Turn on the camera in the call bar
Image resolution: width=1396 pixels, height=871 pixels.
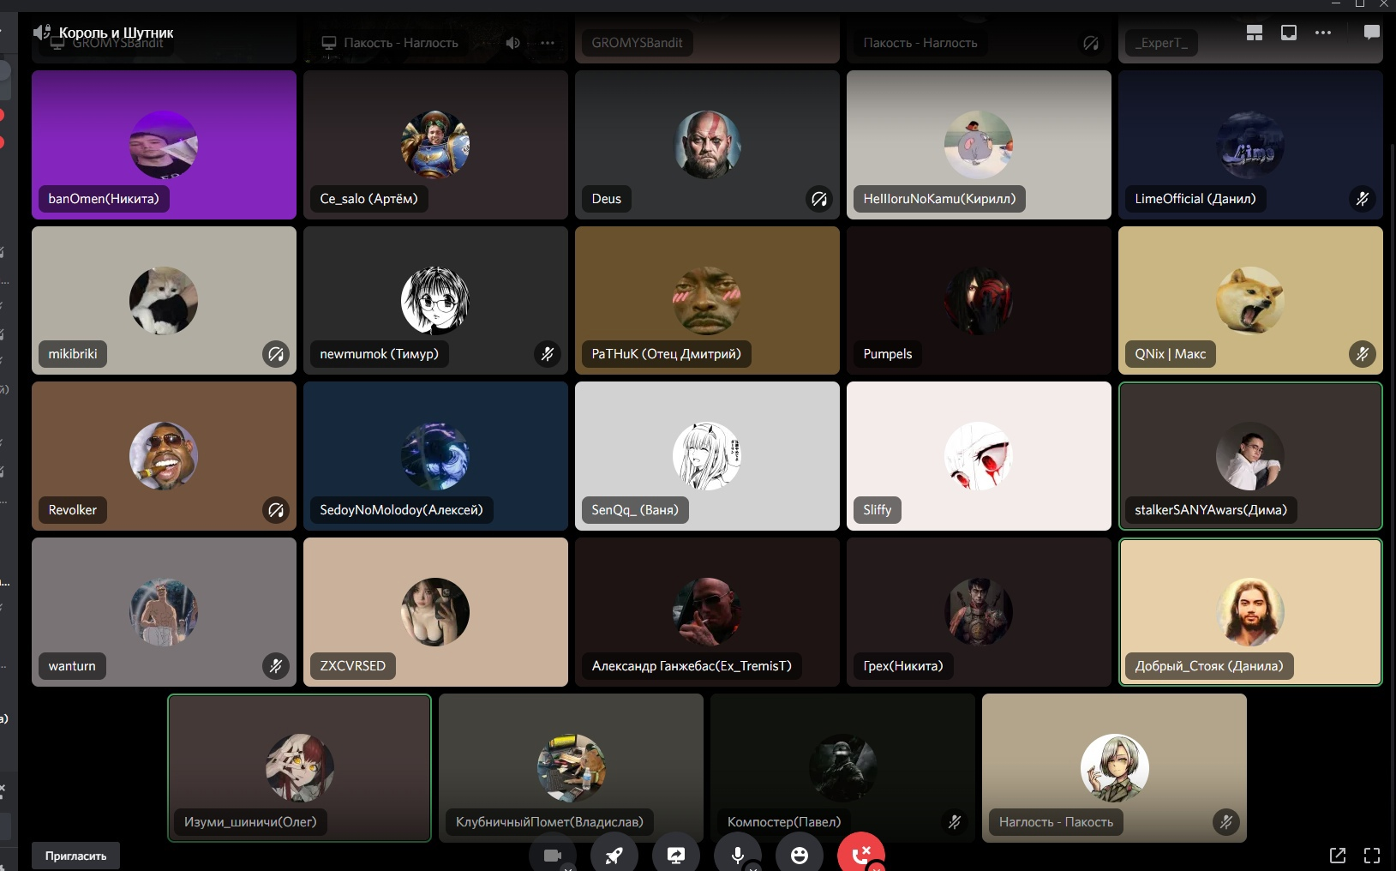pos(552,856)
